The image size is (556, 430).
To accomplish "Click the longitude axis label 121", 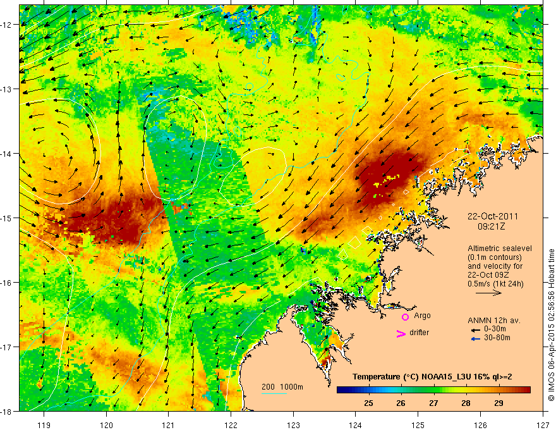I will coord(169,425).
